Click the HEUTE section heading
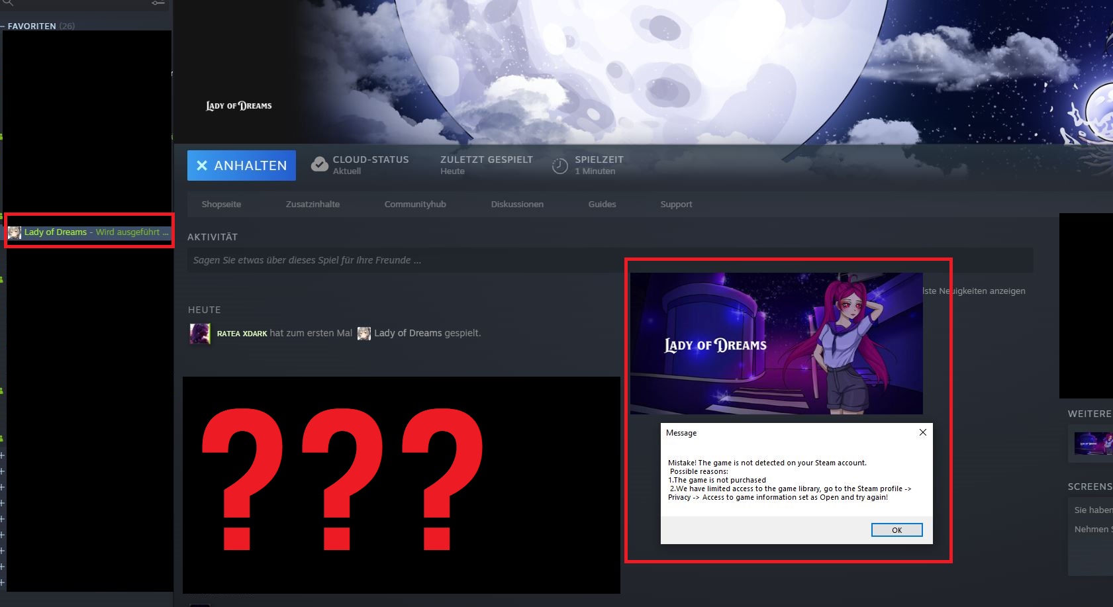Image resolution: width=1113 pixels, height=607 pixels. click(205, 310)
